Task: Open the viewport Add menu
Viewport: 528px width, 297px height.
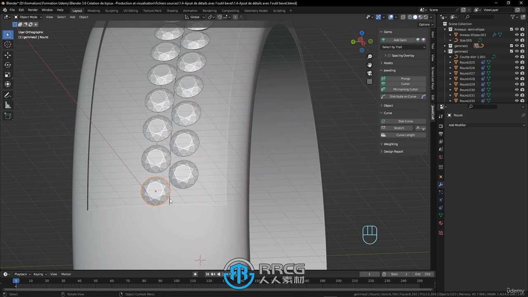Action: pos(72,17)
